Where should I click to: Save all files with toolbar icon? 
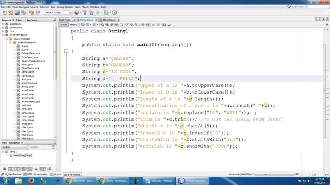(x=23, y=13)
